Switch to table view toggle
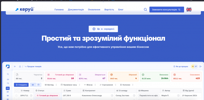The height and width of the screenshot is (100, 204). 33,85
